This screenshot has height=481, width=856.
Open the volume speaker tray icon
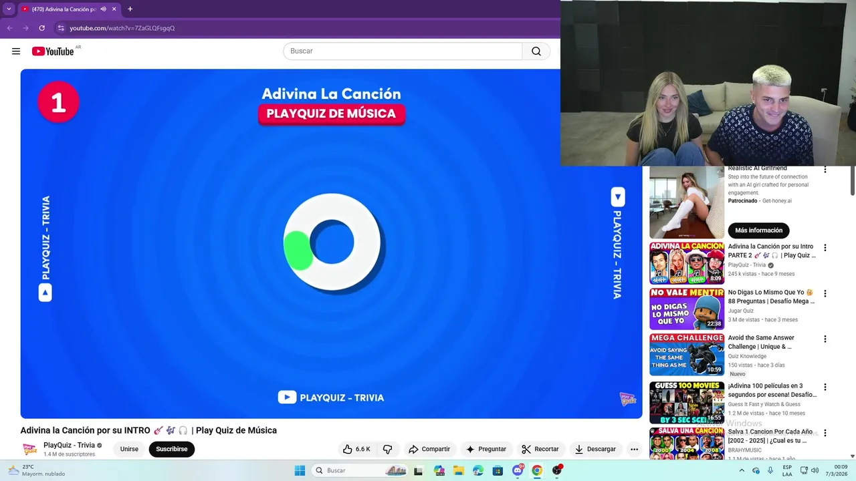(815, 470)
